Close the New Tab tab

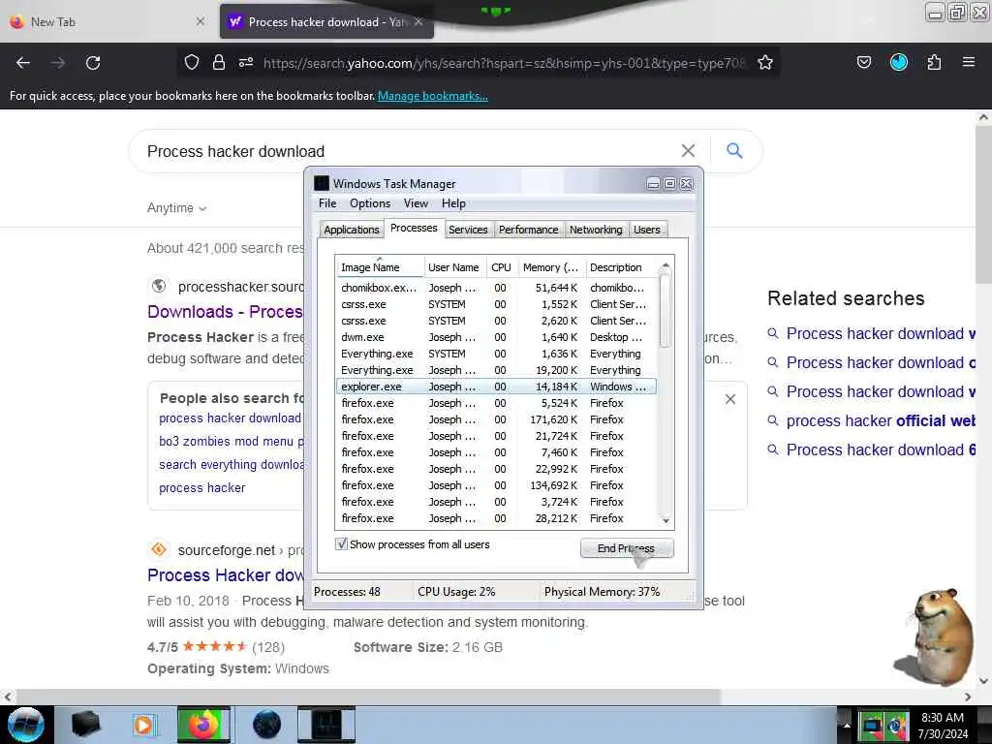coord(200,21)
